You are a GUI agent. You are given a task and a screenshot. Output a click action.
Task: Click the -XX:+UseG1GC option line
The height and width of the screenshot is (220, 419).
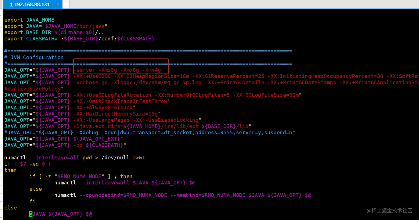211,76
